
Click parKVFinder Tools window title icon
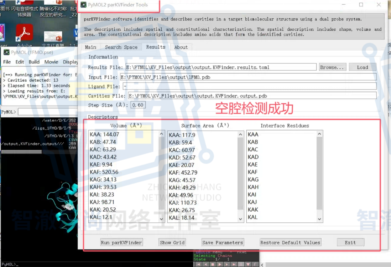pyautogui.click(x=84, y=5)
